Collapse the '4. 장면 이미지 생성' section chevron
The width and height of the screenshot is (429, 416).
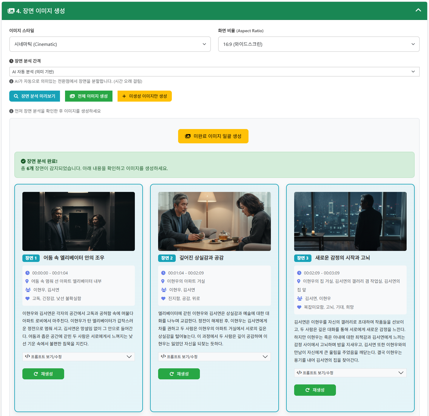pos(418,10)
